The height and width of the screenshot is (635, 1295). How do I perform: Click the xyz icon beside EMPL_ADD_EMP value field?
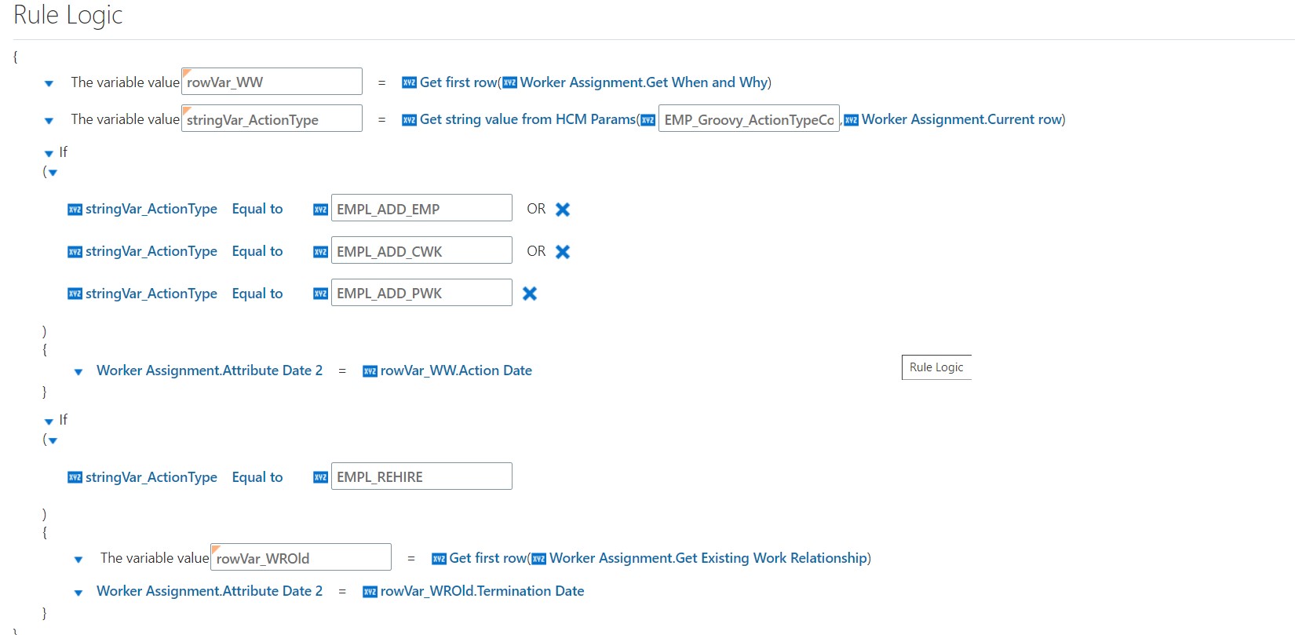click(x=320, y=209)
